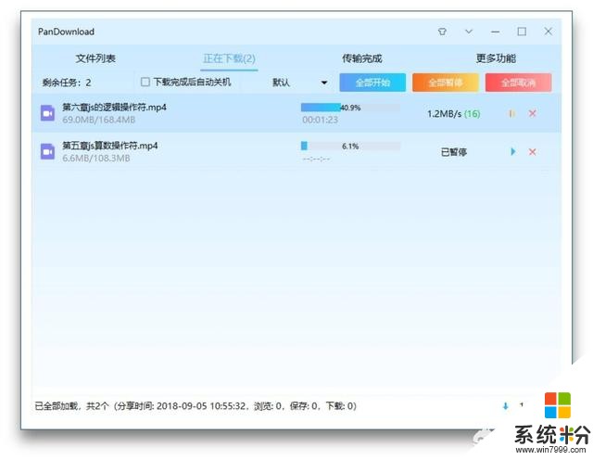Open the skin theme shirt icon

(442, 32)
